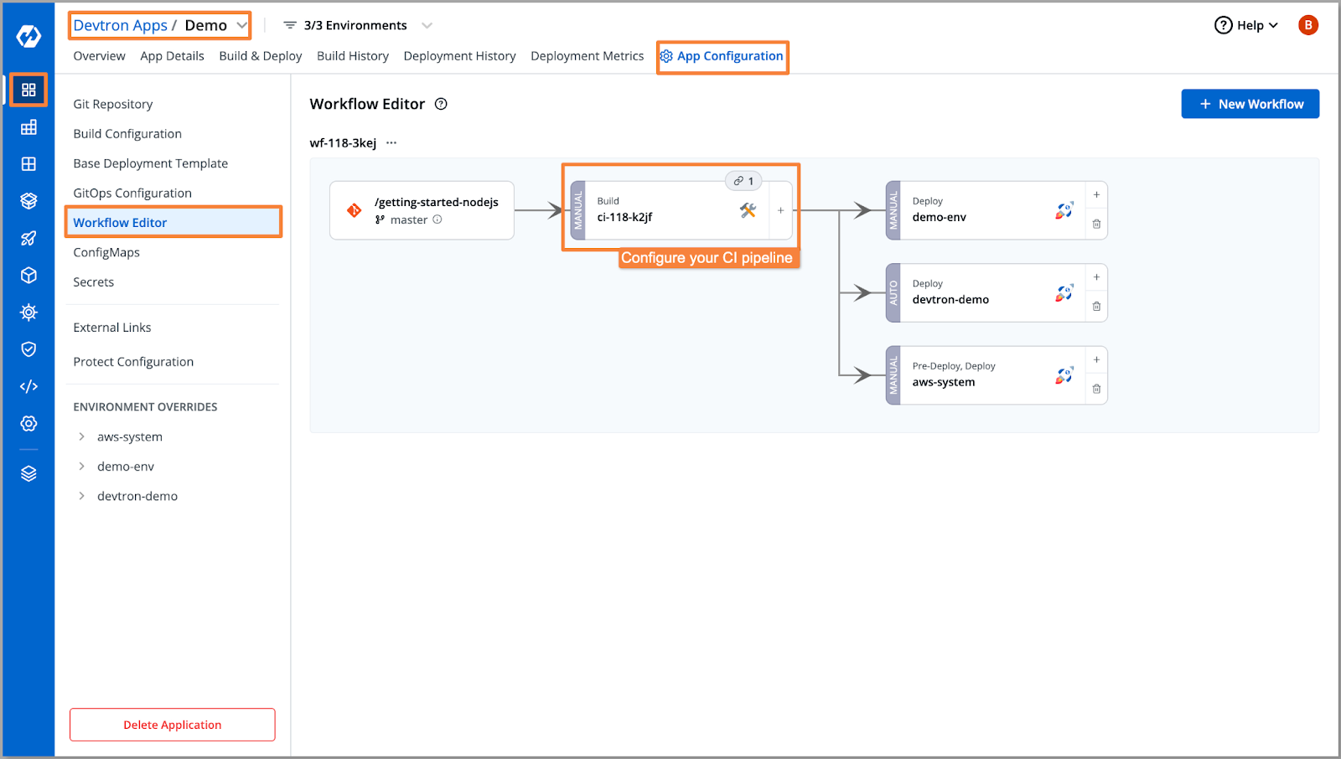Viewport: 1341px width, 759px height.
Task: Click the Workflow Editor help question icon
Action: coord(441,104)
